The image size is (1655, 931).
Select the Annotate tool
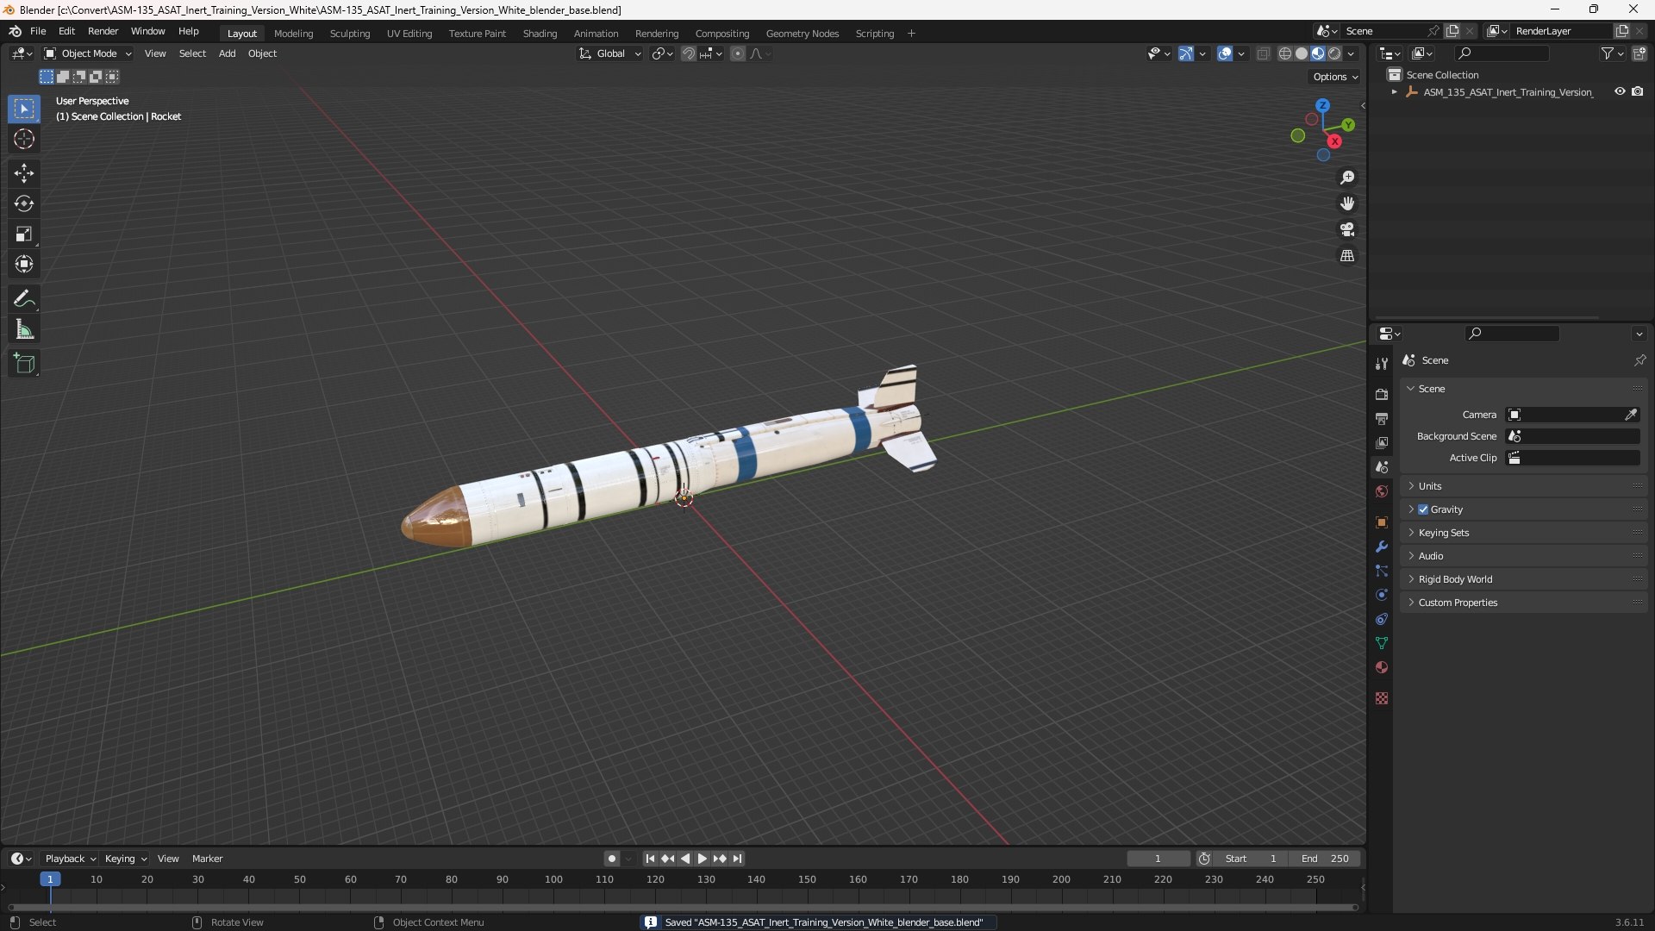[x=24, y=299]
